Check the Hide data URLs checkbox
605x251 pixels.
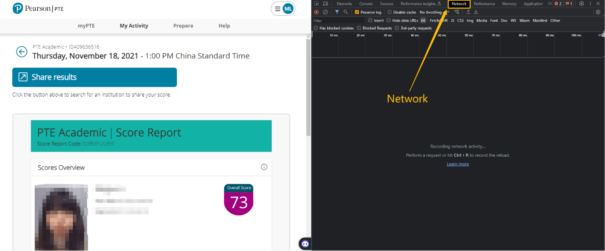pyautogui.click(x=389, y=20)
